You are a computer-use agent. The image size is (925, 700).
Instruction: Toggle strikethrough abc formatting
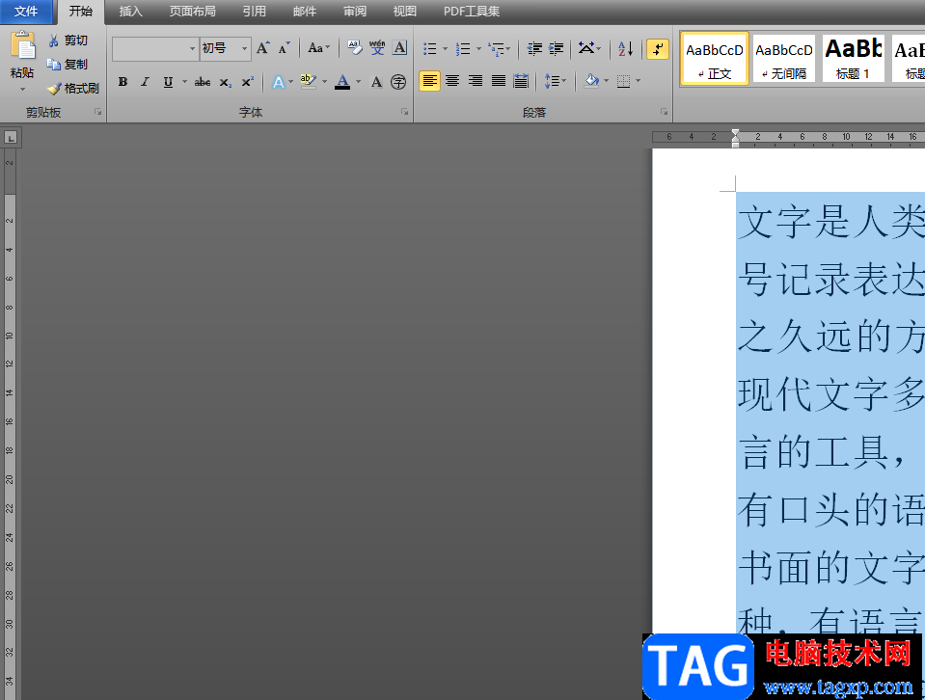tap(203, 82)
